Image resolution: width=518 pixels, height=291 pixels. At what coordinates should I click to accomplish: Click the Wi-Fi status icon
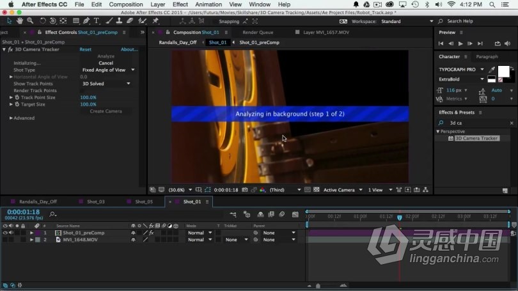click(451, 4)
